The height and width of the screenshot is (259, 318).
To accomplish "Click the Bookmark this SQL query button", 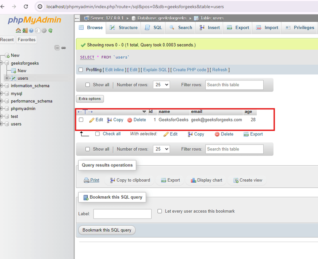I will [x=107, y=230].
